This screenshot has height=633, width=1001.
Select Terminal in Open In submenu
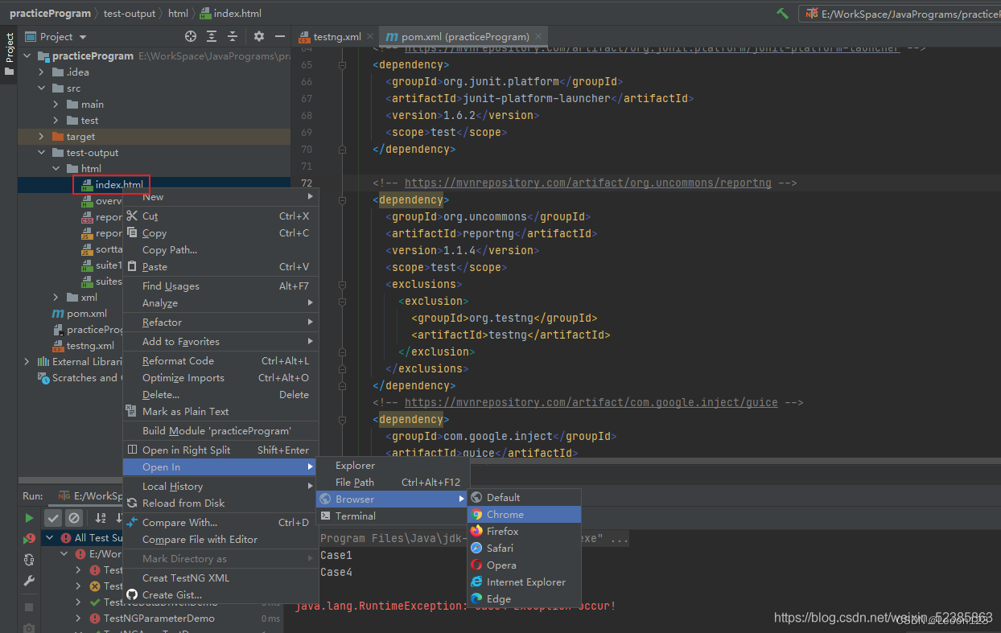pyautogui.click(x=393, y=516)
